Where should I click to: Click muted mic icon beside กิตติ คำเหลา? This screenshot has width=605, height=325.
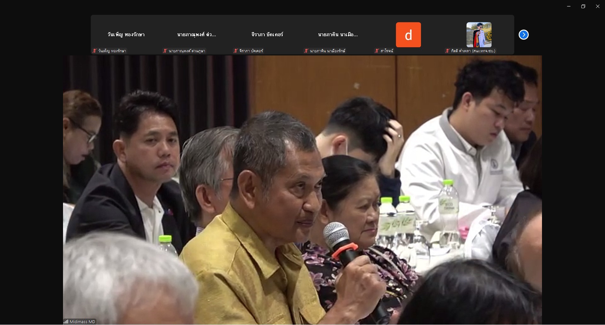(x=447, y=51)
